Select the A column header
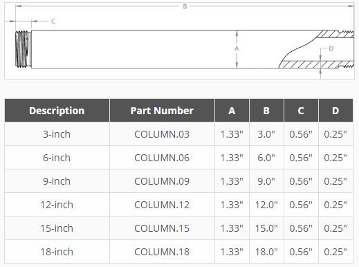The height and width of the screenshot is (267, 359). pos(232,111)
